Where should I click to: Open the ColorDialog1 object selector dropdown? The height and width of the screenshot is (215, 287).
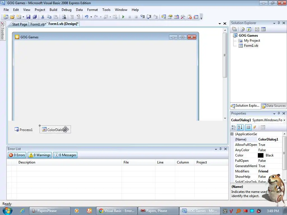[x=284, y=120]
